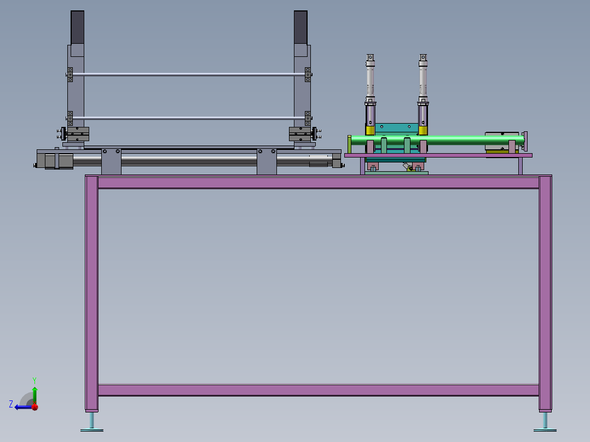Select the left yellow clamp block

point(370,131)
